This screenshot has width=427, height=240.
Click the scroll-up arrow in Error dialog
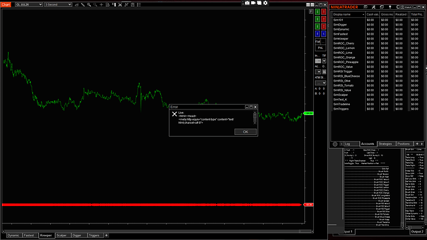255,112
